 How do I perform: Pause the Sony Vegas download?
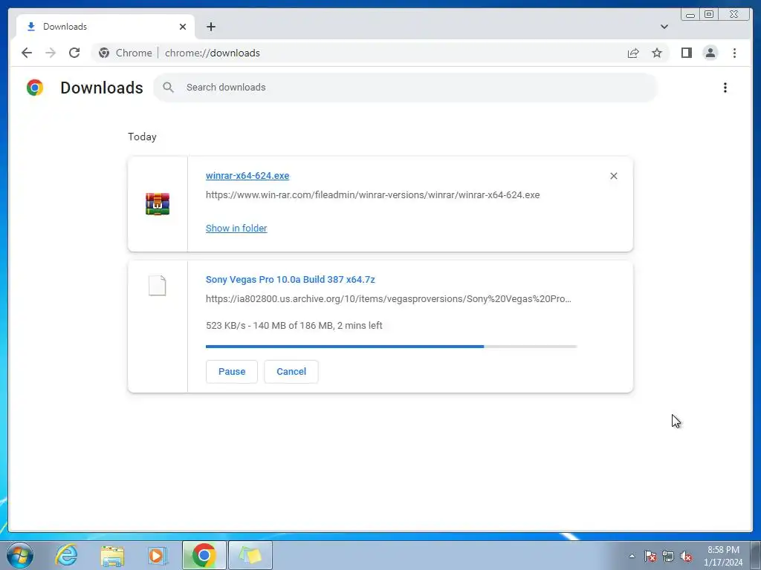(x=232, y=372)
